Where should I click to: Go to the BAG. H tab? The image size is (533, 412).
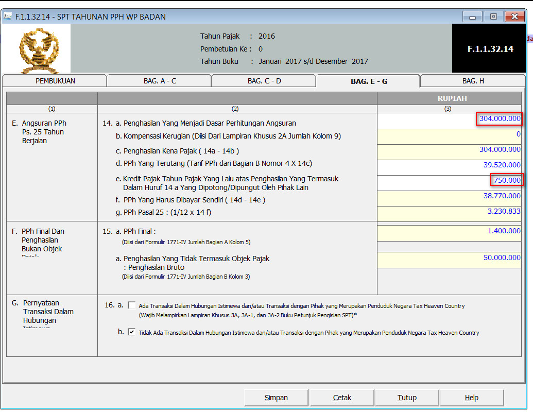[473, 81]
